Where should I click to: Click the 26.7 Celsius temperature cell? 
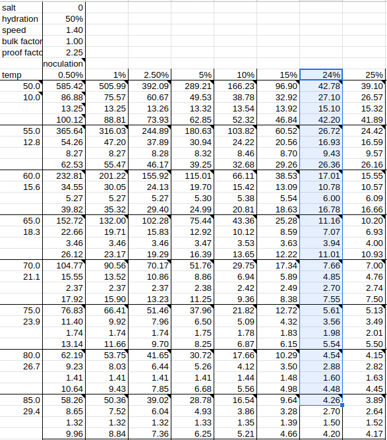21,367
